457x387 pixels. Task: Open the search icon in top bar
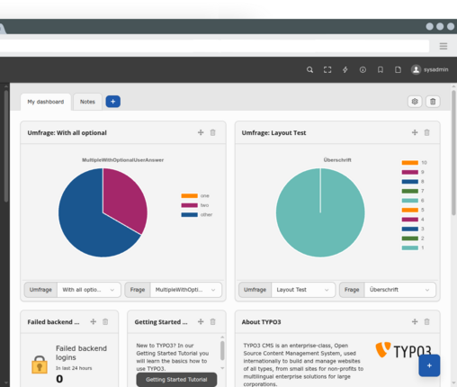pos(309,69)
